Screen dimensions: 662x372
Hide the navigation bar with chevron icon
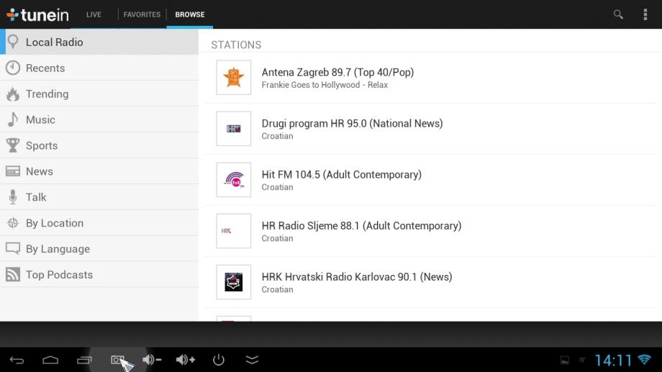point(252,360)
